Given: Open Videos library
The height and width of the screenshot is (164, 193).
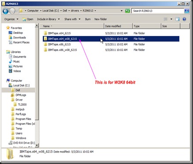Looking at the screenshot, I should click(17, 71).
